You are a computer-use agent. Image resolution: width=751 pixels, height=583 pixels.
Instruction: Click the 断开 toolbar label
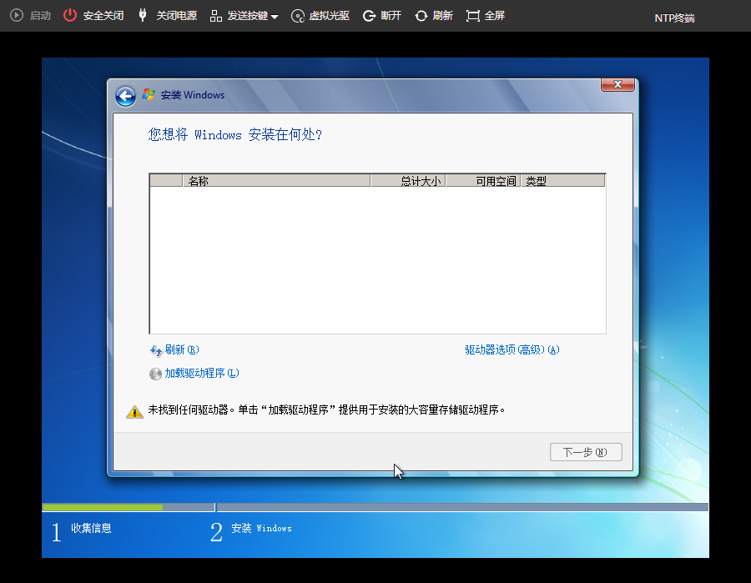tap(391, 16)
